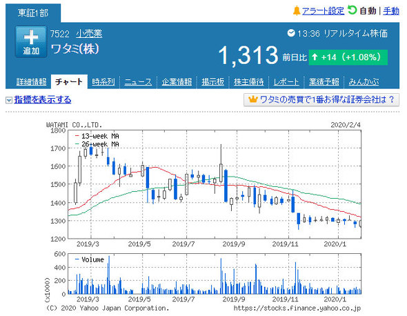
Task: Click the clock icon beside 13:36
Action: [291, 33]
